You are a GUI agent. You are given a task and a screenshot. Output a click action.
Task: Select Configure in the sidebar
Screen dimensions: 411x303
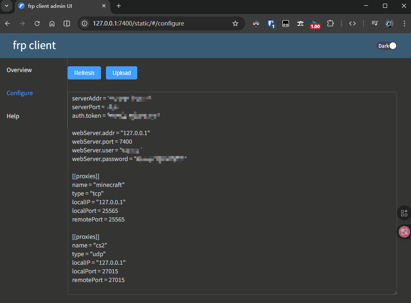pos(20,93)
